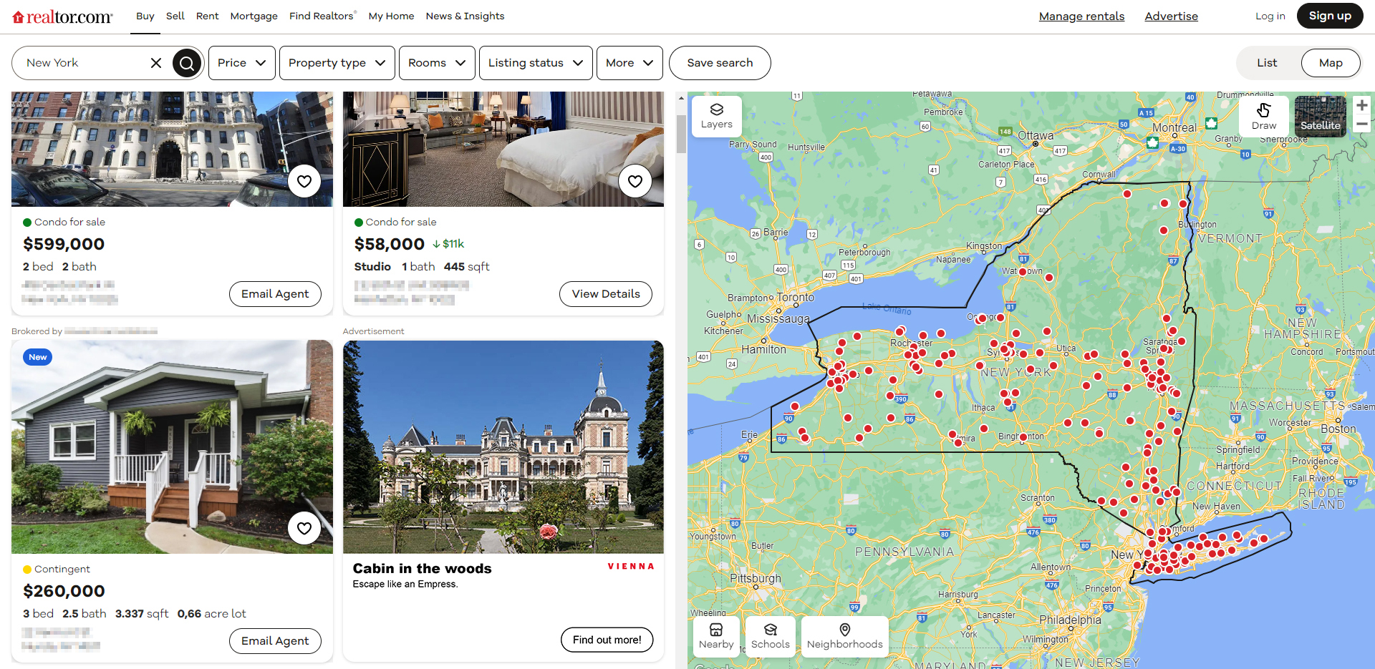Go to the Rent section
The height and width of the screenshot is (669, 1375).
pyautogui.click(x=207, y=16)
